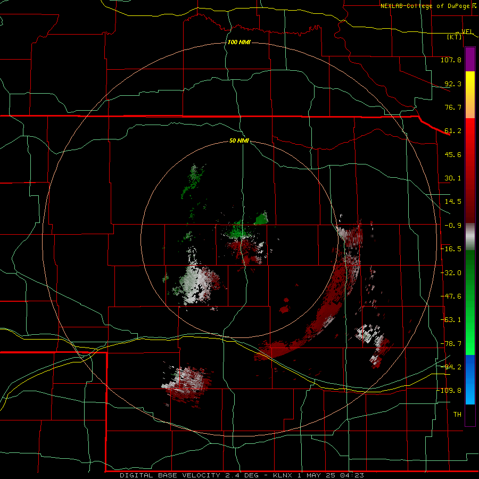Click the green segment of velocity color bar
This screenshot has width=479, height=479.
(x=470, y=302)
